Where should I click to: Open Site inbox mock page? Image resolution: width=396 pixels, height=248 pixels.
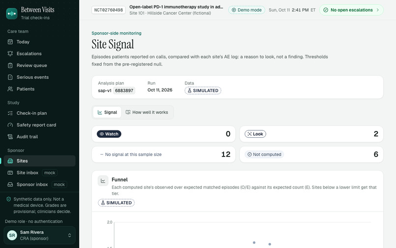[x=40, y=173]
